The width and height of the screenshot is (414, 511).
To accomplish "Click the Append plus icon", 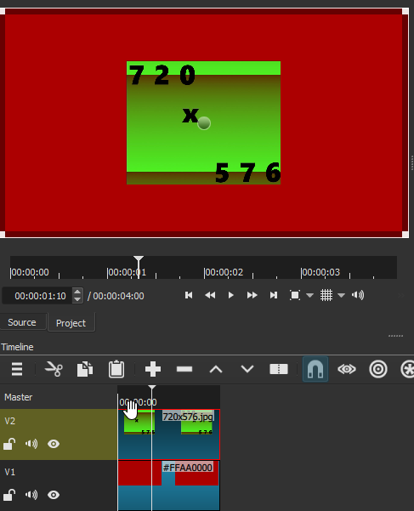I will (153, 369).
